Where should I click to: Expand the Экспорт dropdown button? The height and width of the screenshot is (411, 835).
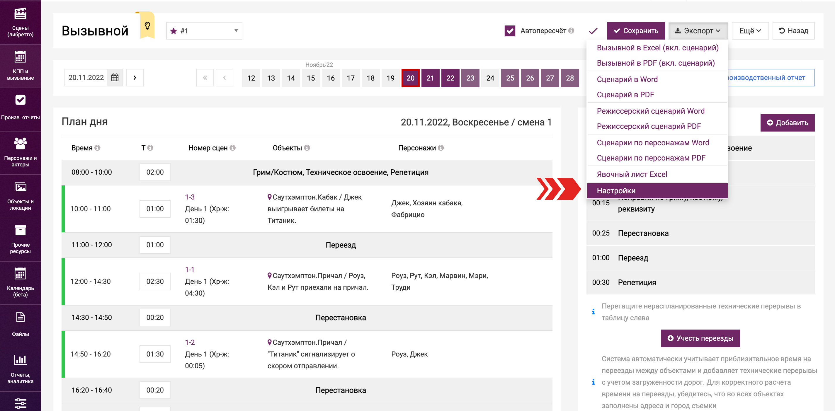698,31
